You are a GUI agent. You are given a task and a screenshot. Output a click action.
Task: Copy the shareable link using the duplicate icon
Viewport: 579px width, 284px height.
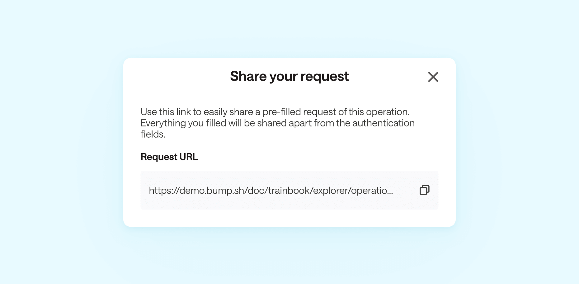[424, 190]
